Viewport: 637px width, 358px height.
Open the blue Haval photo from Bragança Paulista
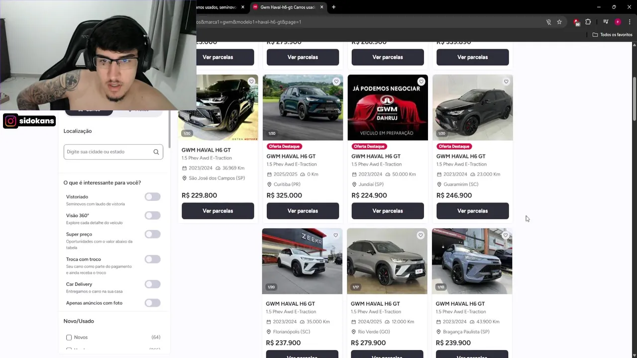click(472, 261)
